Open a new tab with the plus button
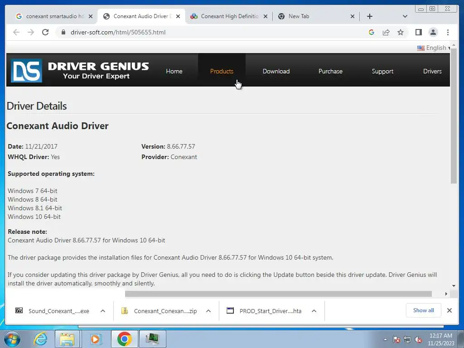 [370, 16]
